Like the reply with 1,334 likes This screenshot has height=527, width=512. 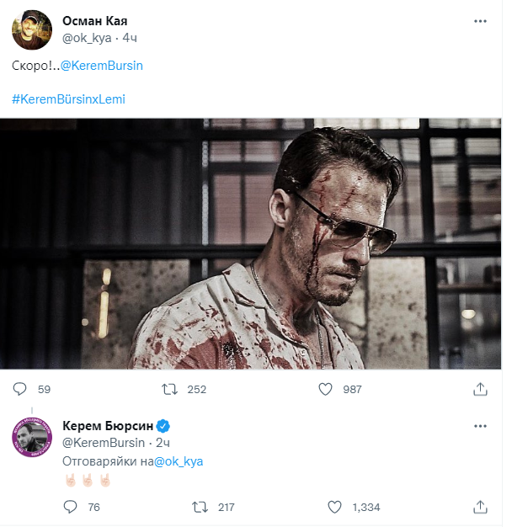(334, 507)
